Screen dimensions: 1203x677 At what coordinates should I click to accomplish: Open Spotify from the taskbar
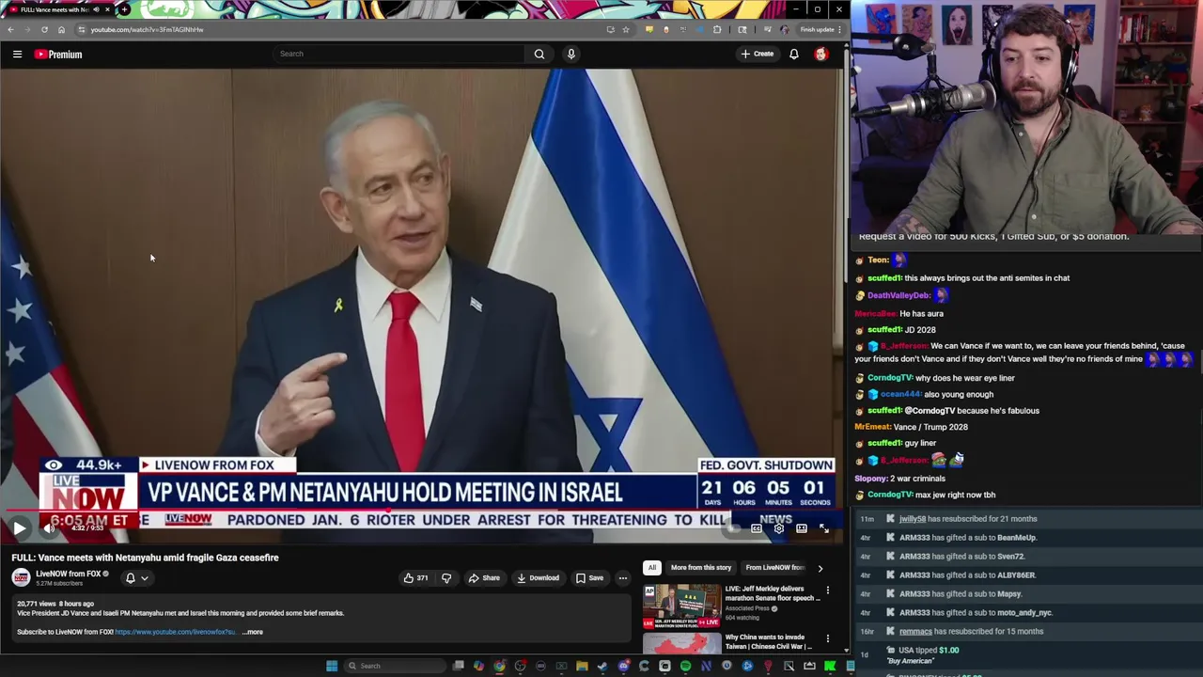click(x=685, y=666)
